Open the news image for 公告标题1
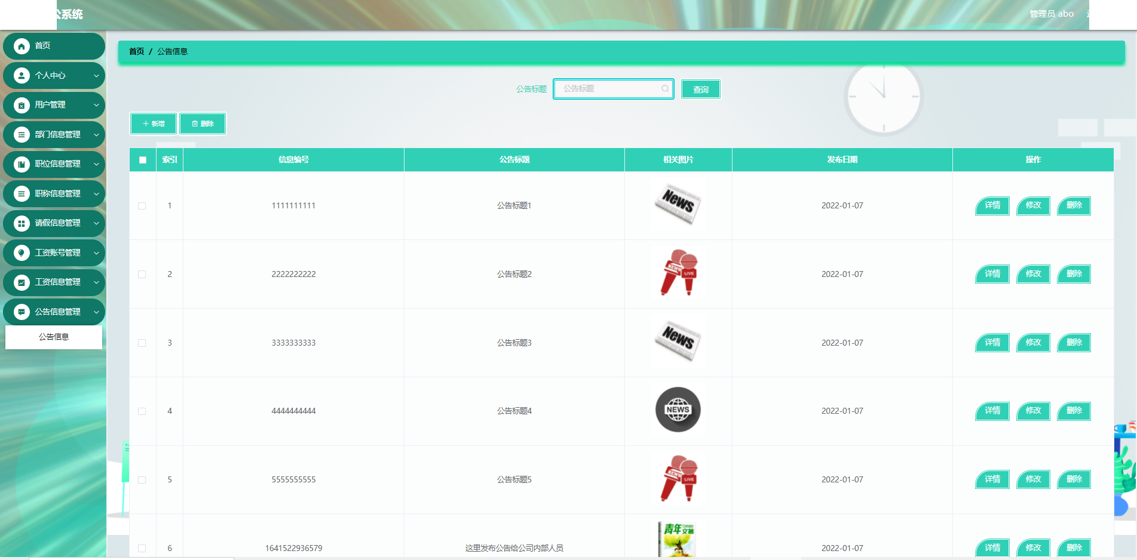This screenshot has width=1137, height=560. (678, 205)
